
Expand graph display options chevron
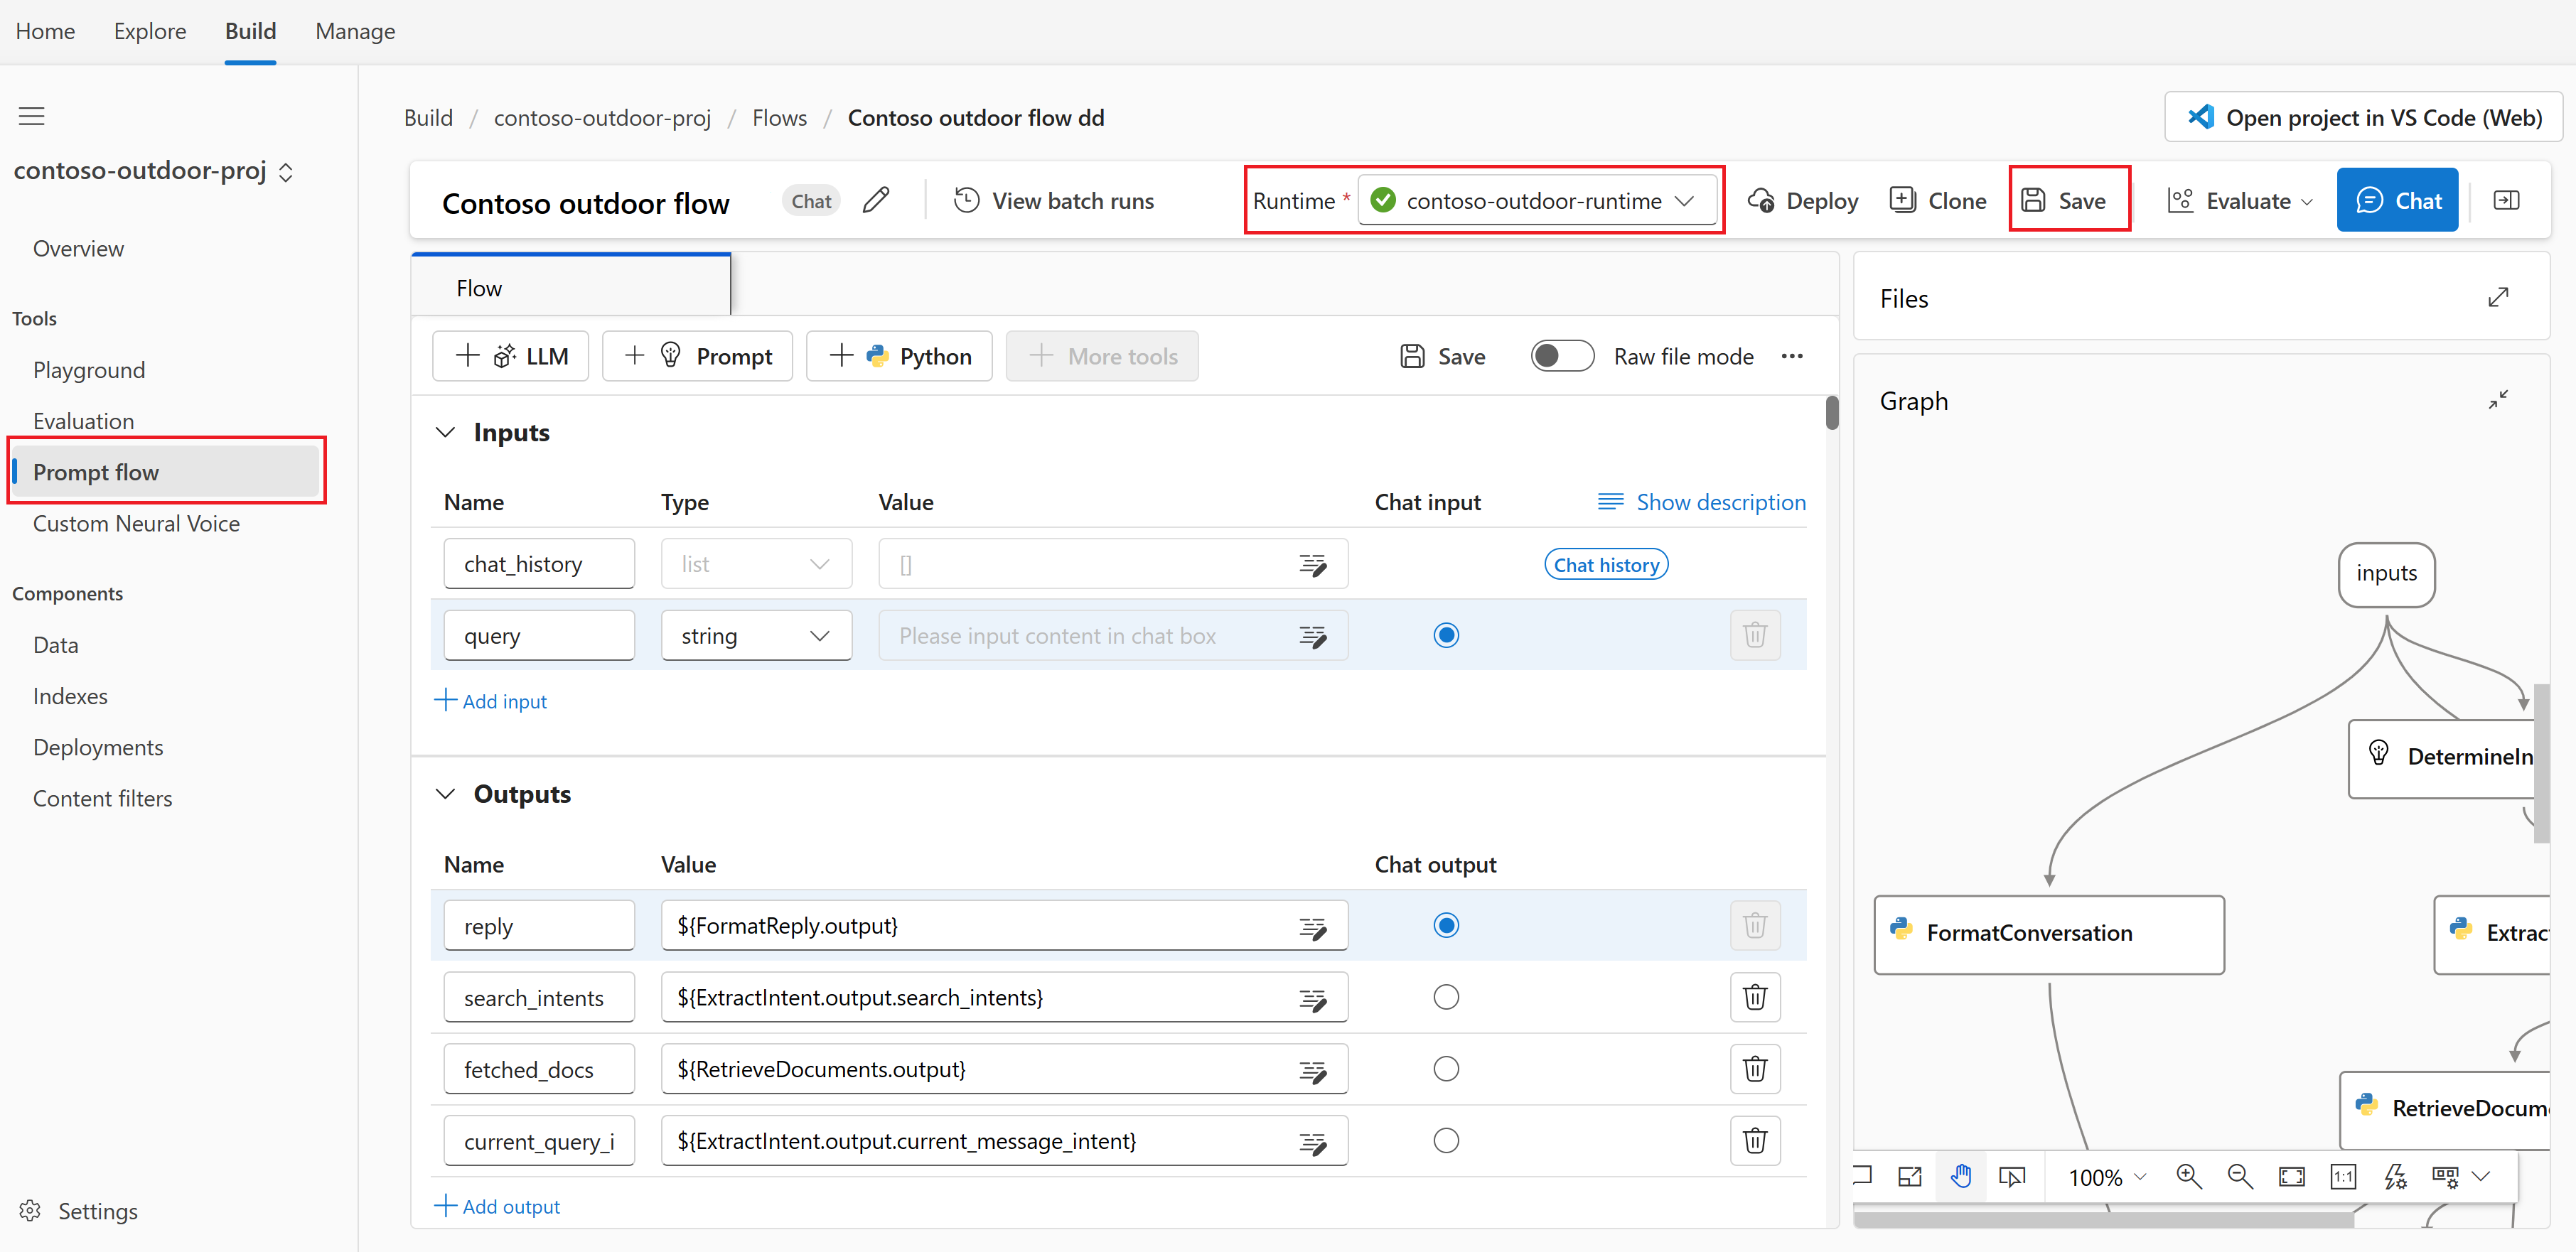[2481, 1176]
